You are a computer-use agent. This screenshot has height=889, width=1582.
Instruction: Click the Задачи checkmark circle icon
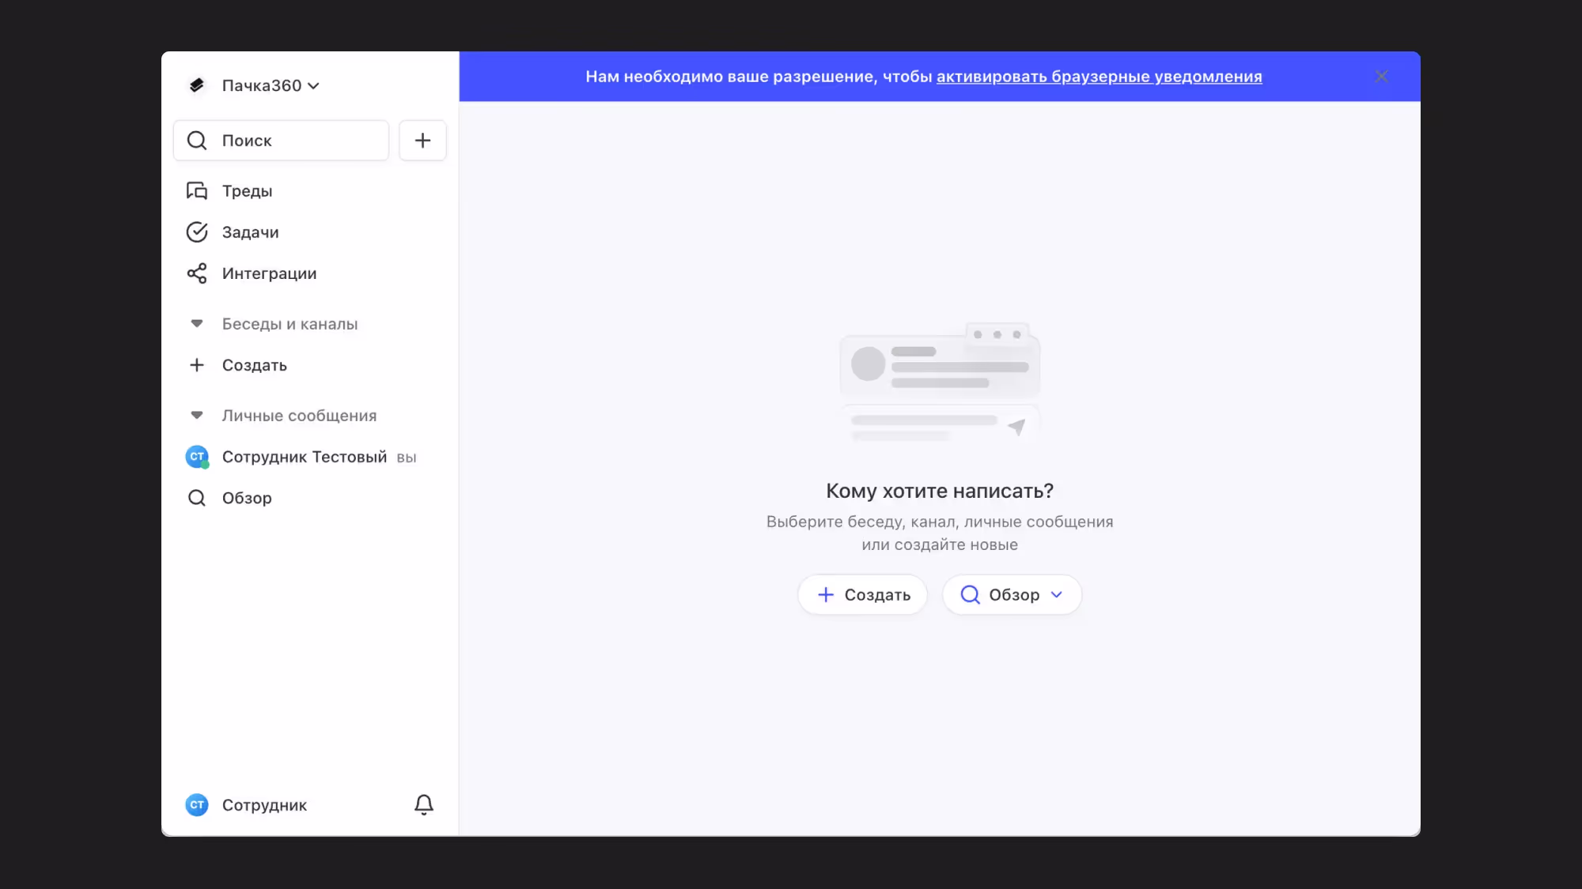[x=197, y=232]
